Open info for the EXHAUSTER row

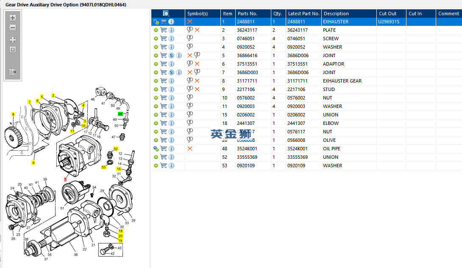pyautogui.click(x=171, y=22)
